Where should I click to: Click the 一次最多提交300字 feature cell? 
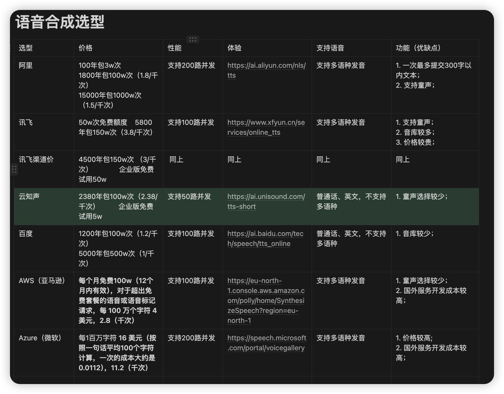tap(435, 85)
